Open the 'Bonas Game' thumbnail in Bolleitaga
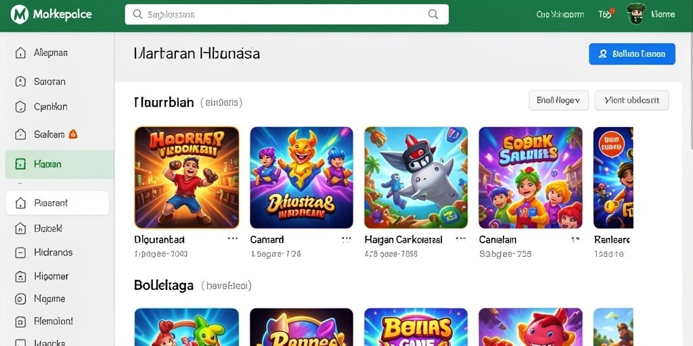The height and width of the screenshot is (346, 693). (416, 327)
